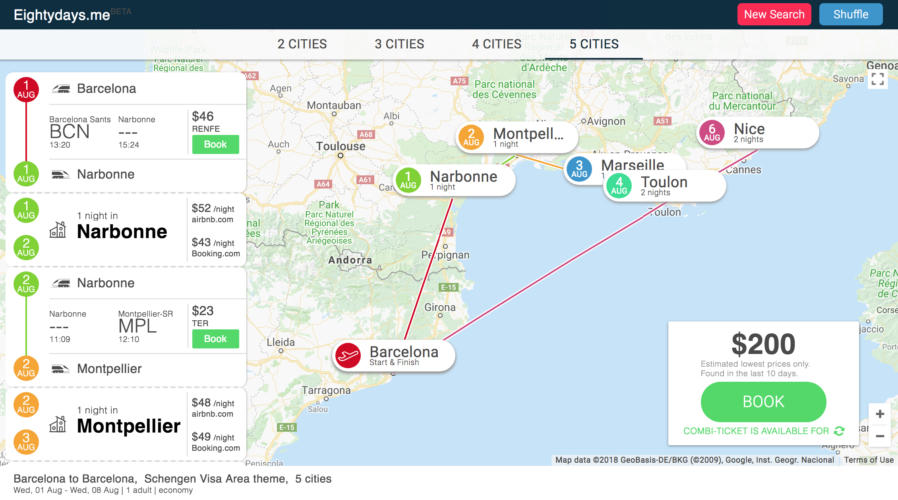Select the 5 CITIES tab

click(594, 44)
